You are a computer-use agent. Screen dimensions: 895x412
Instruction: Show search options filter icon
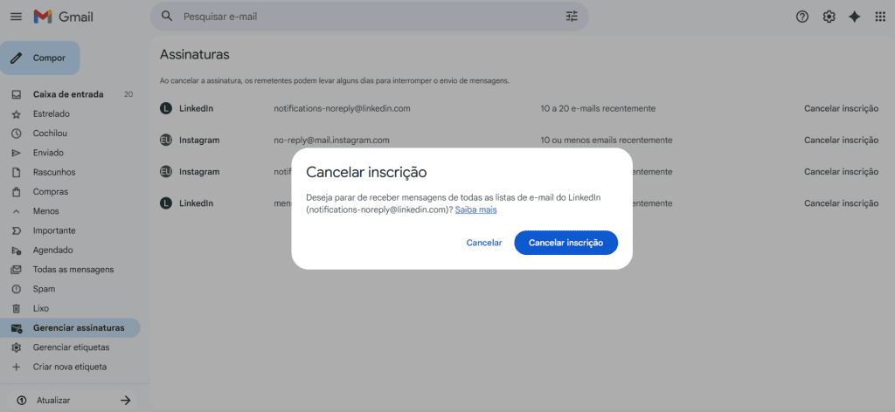point(572,17)
